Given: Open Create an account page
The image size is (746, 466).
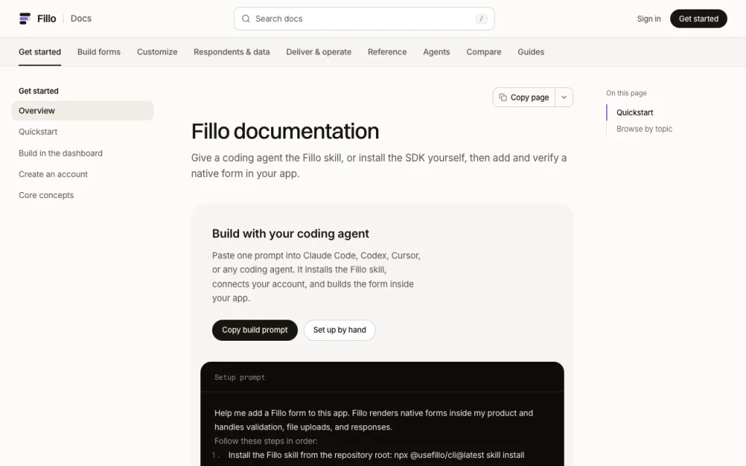Looking at the screenshot, I should click(x=52, y=174).
